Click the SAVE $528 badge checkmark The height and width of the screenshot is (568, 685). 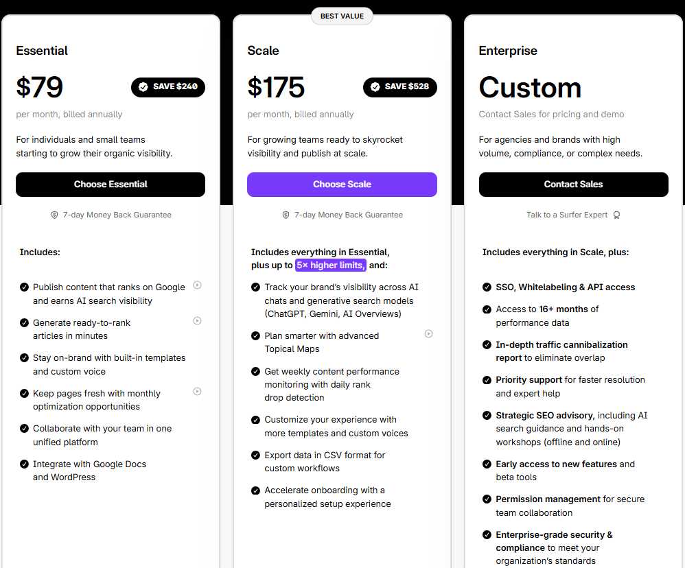(x=375, y=87)
